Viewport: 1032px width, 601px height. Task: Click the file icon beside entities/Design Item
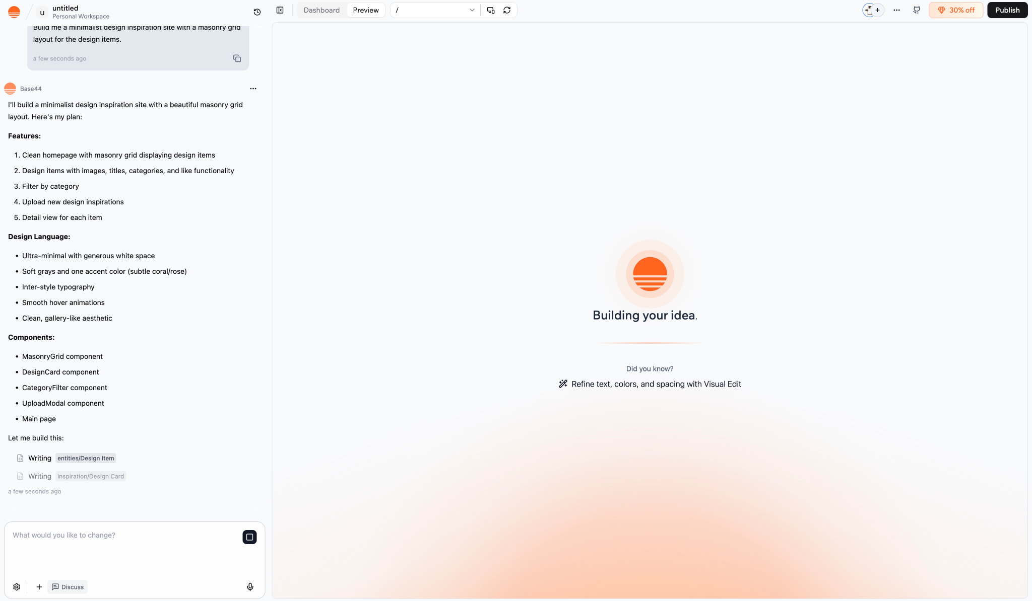click(20, 458)
